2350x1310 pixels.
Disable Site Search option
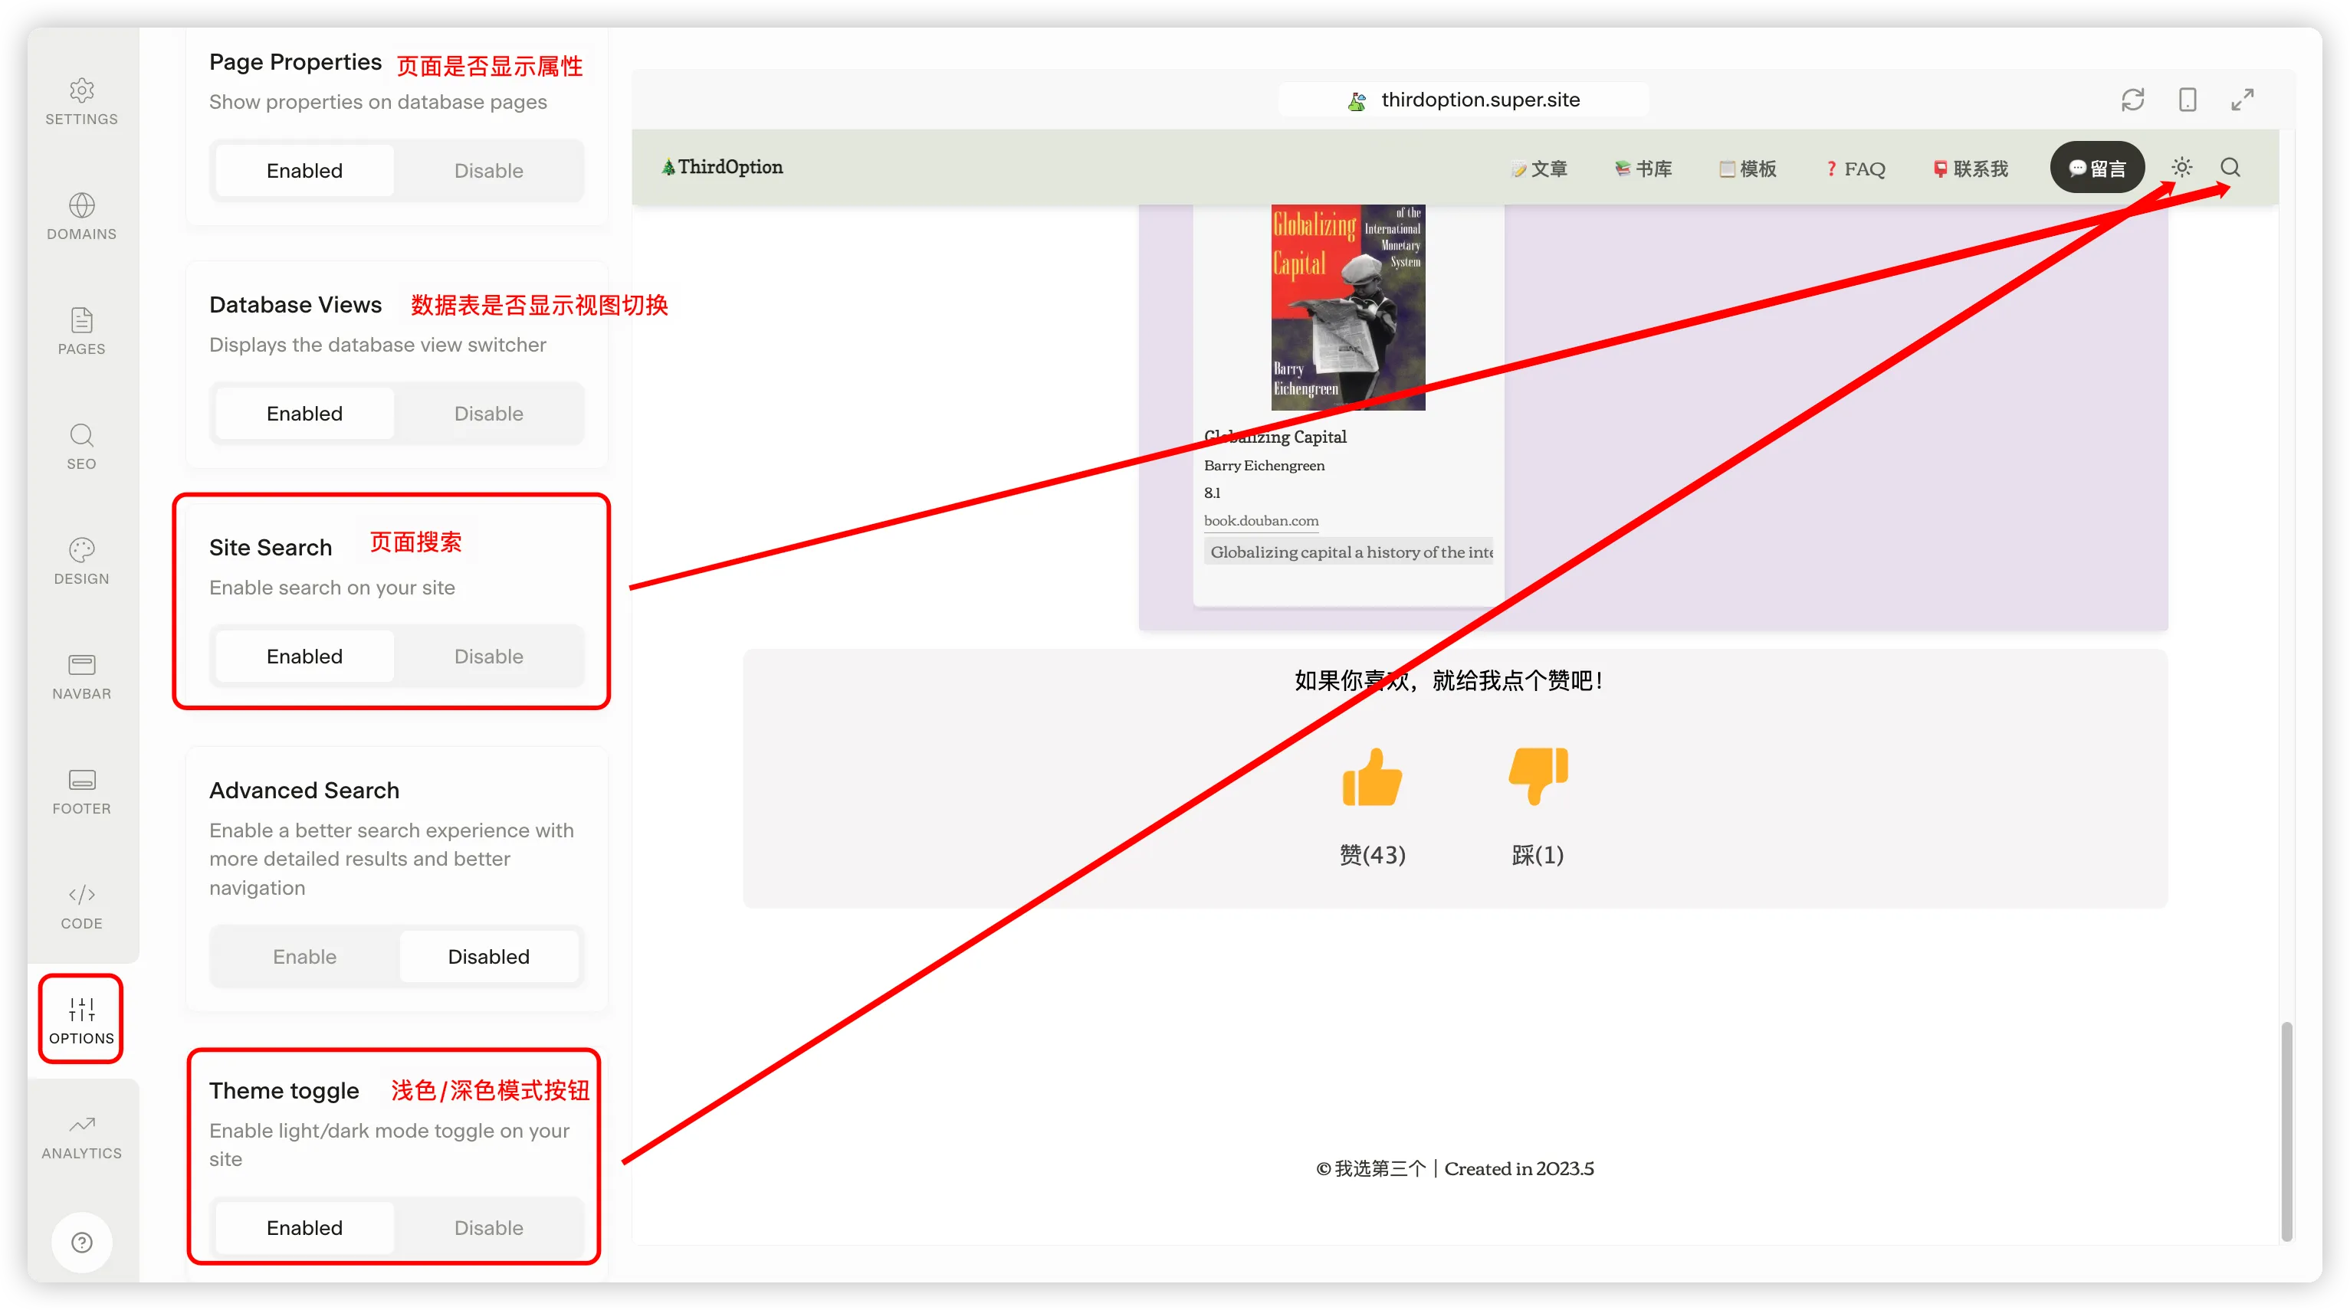click(488, 657)
